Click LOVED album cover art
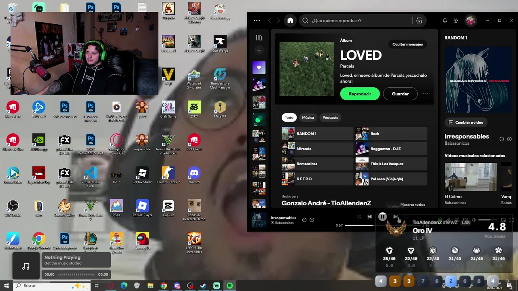The width and height of the screenshot is (518, 291). point(307,69)
